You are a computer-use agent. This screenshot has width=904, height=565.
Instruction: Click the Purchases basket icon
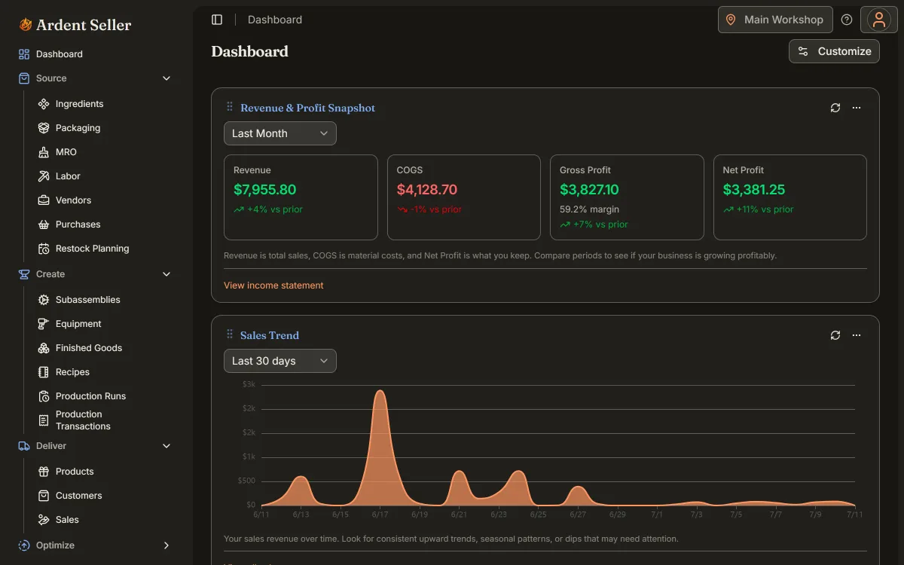point(44,224)
